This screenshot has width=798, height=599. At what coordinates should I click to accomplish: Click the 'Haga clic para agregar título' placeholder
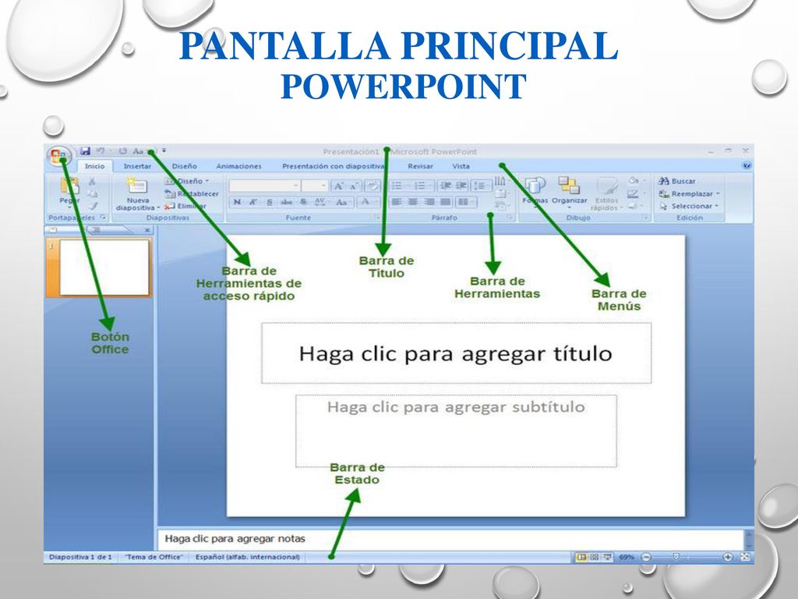pyautogui.click(x=455, y=353)
